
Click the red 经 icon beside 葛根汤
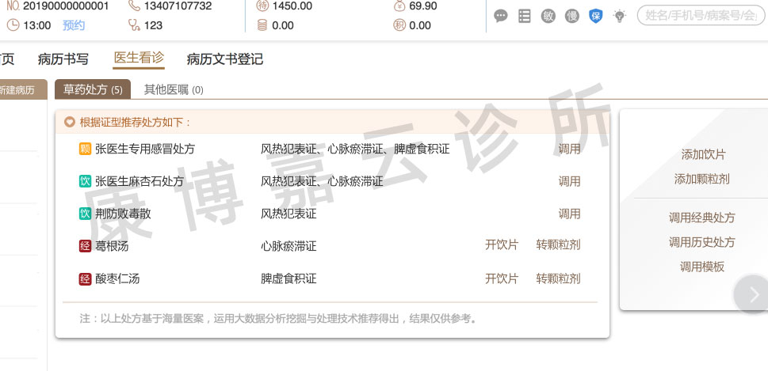click(85, 246)
